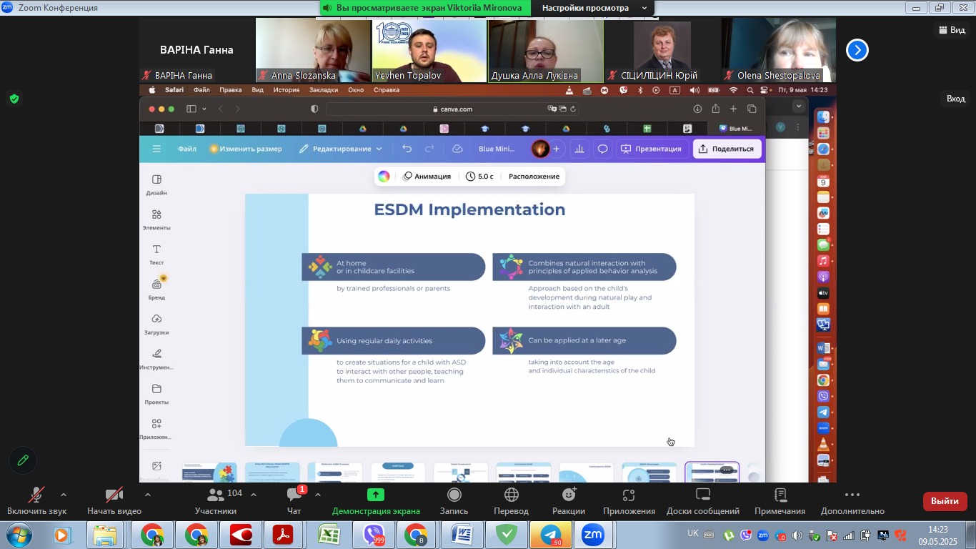Click the red Leave meeting button
Viewport: 976px width, 549px height.
pyautogui.click(x=945, y=501)
